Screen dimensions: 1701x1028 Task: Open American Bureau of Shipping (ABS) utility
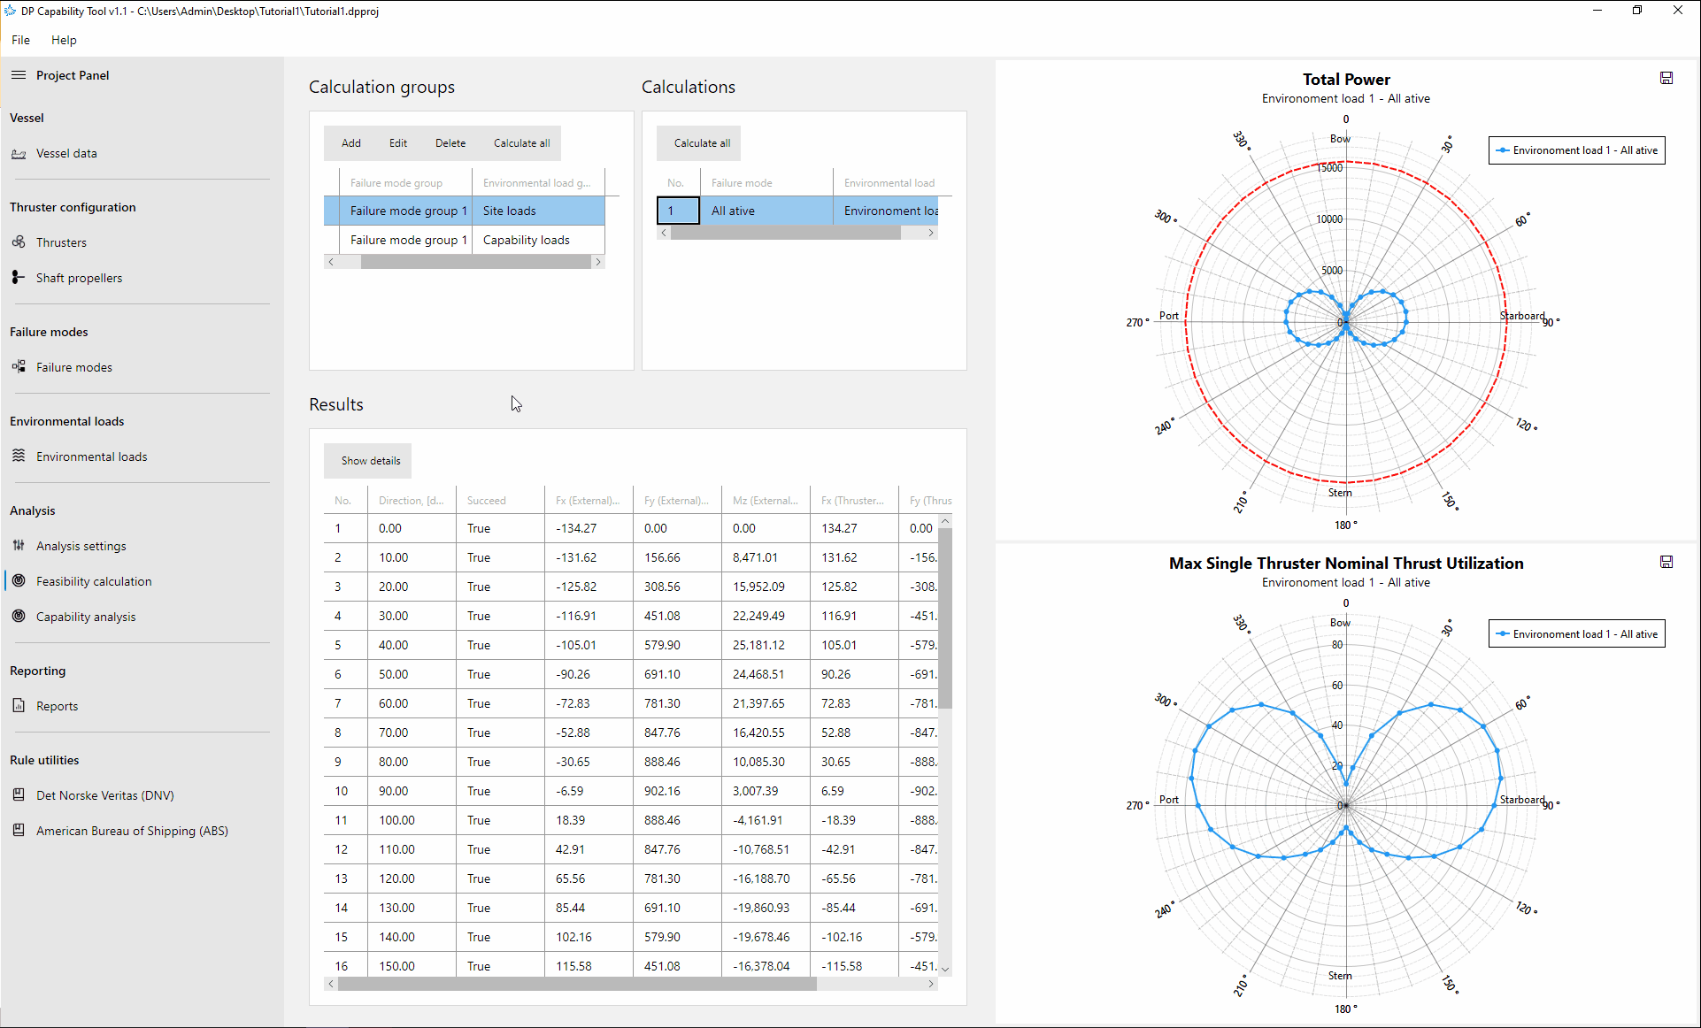pyautogui.click(x=132, y=831)
